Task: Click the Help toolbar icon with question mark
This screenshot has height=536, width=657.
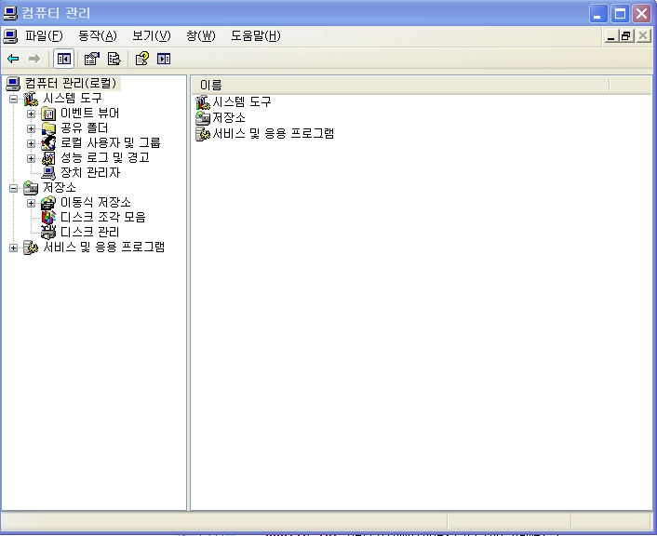Action: click(x=141, y=59)
